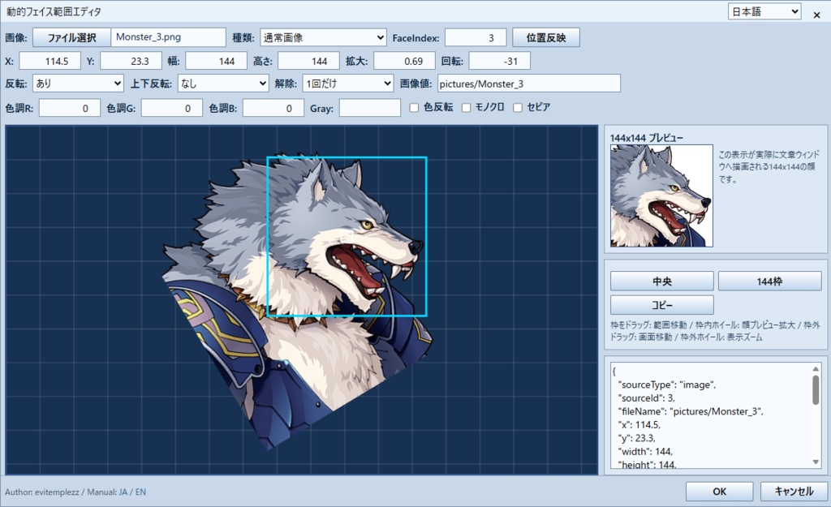Click the "fileName": "pictures/Monster_3" line
The height and width of the screenshot is (507, 831).
(690, 411)
